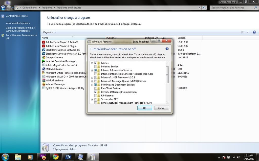This screenshot has height=161, width=259.
Task: Click the Windows Start orb
Action: point(5,157)
